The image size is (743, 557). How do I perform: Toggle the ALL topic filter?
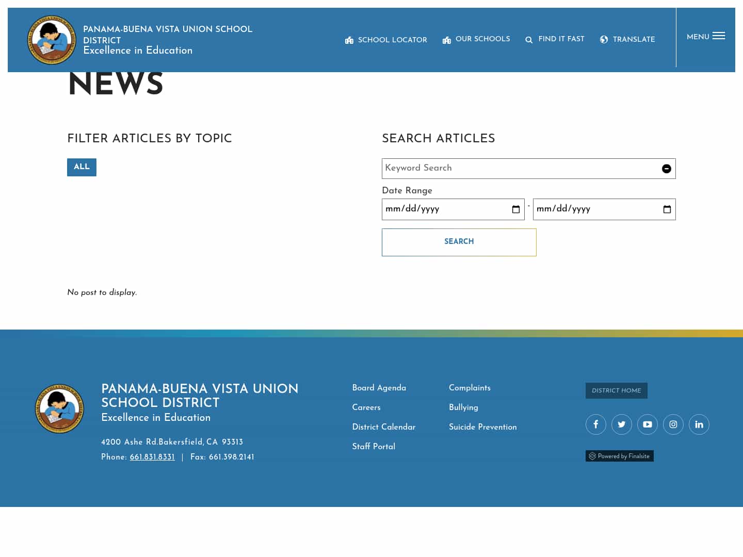click(x=82, y=167)
